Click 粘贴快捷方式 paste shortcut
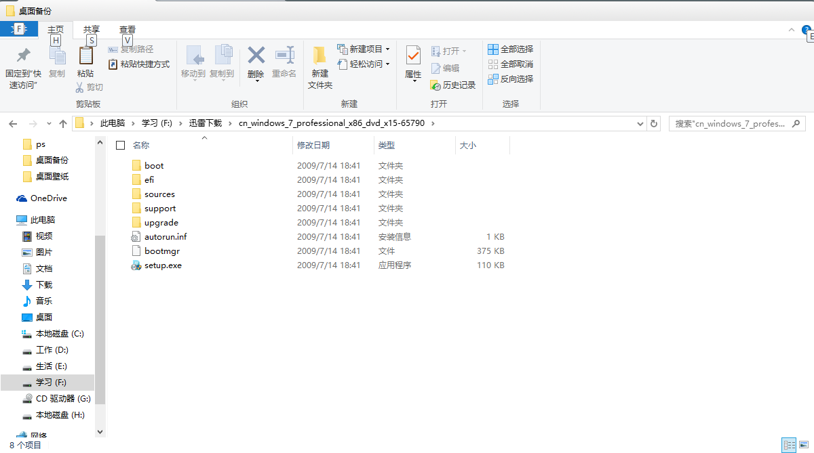The height and width of the screenshot is (453, 814). point(139,64)
